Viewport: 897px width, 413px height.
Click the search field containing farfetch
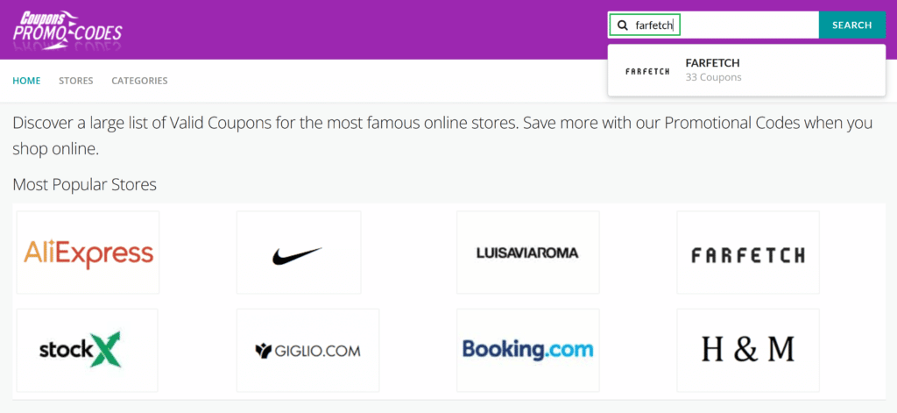(713, 25)
